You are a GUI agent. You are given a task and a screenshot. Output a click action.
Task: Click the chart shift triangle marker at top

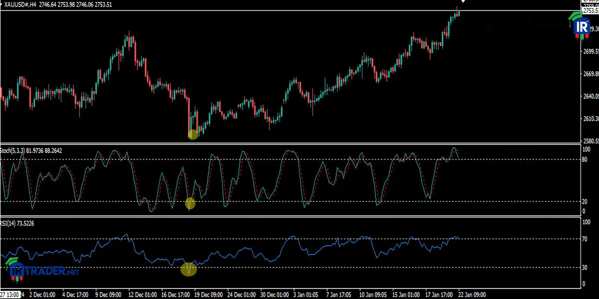[463, 1]
